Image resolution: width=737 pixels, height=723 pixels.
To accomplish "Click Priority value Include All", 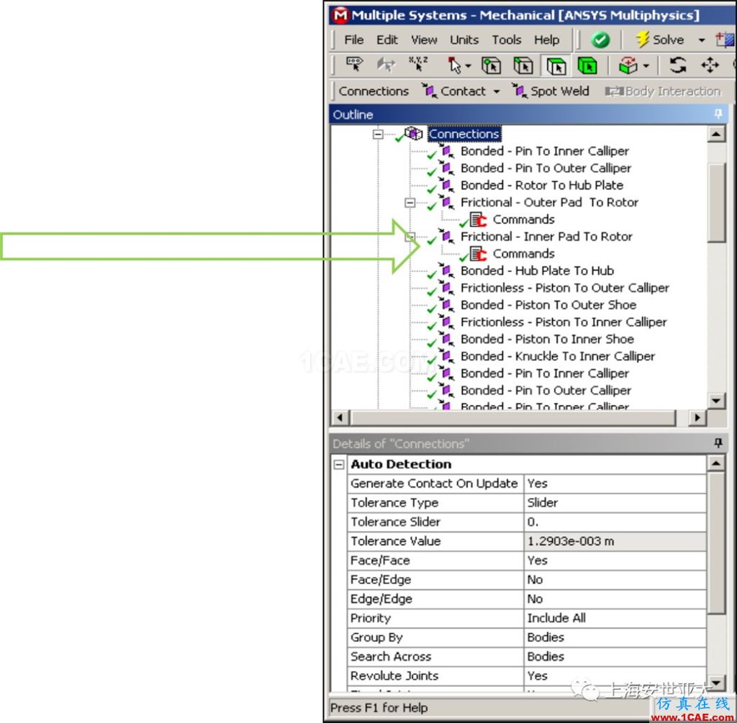I will [615, 618].
